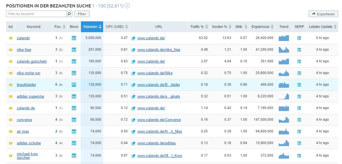View SERP snapshot for zalando.de keyword
This screenshot has width=342, height=164.
tap(299, 108)
